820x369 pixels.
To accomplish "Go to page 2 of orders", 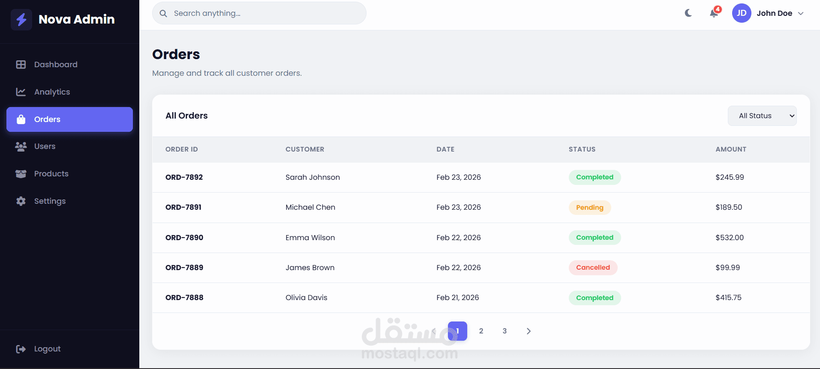I will tap(481, 331).
